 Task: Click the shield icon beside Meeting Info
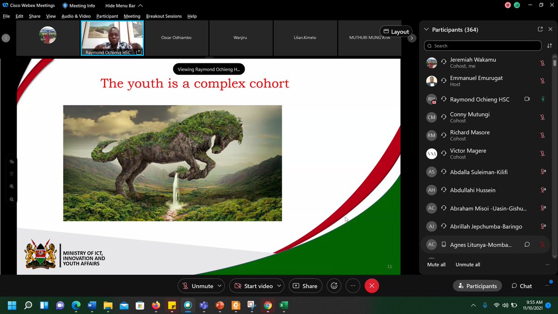coord(65,6)
